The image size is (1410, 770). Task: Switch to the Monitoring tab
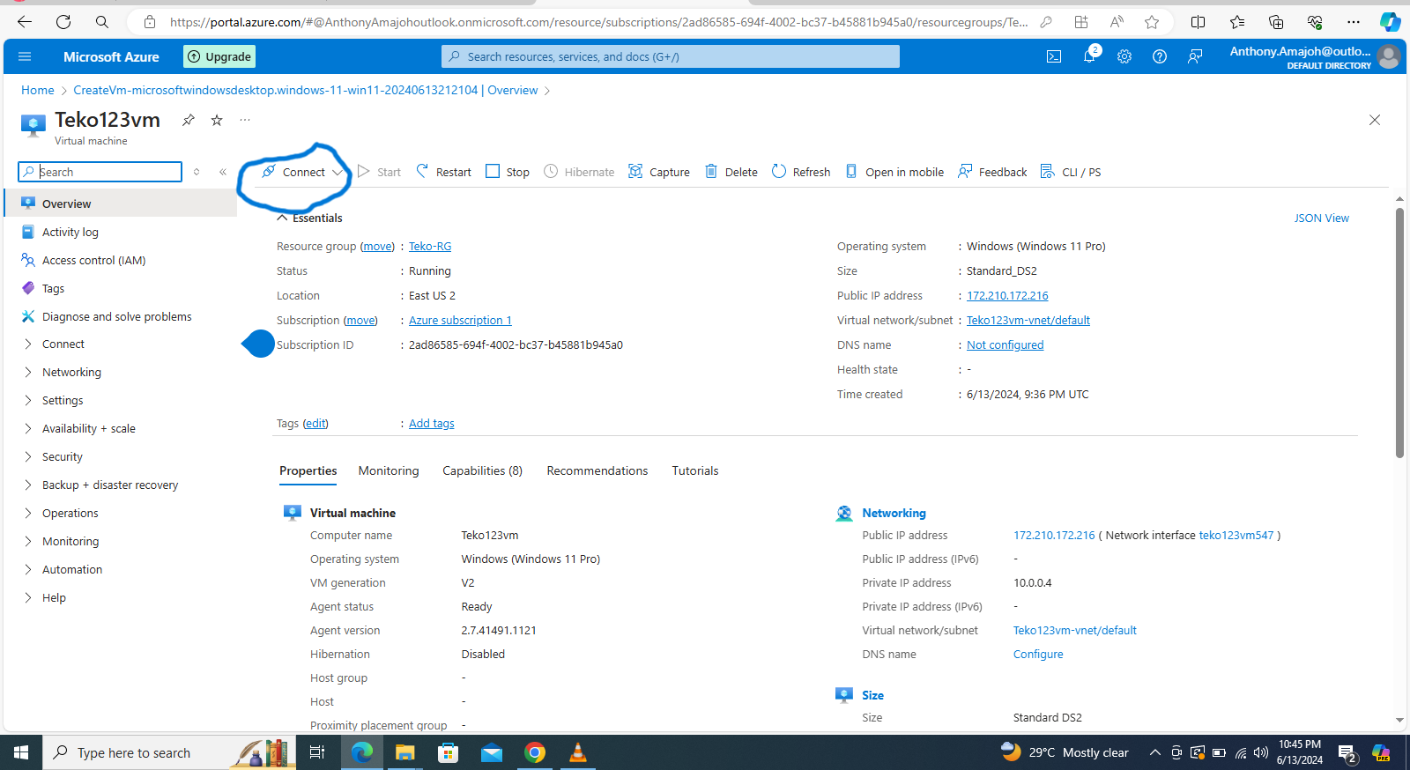point(389,470)
